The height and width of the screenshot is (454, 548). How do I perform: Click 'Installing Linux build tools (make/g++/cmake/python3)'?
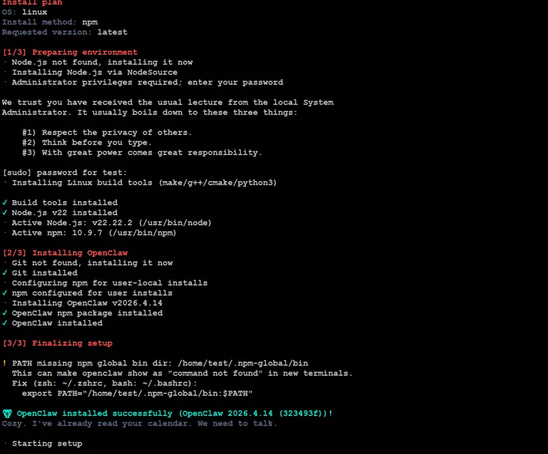point(144,182)
